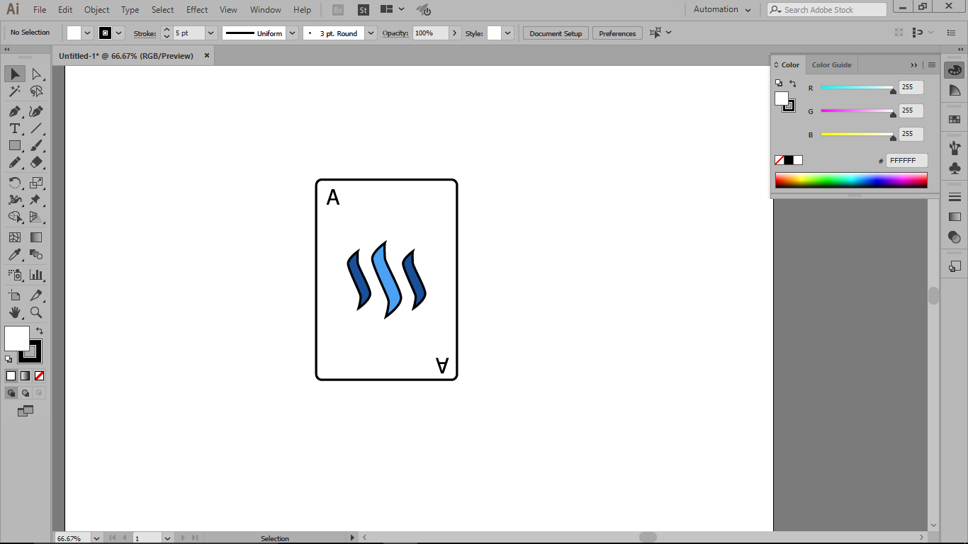Select the Eyedropper tool

[15, 254]
